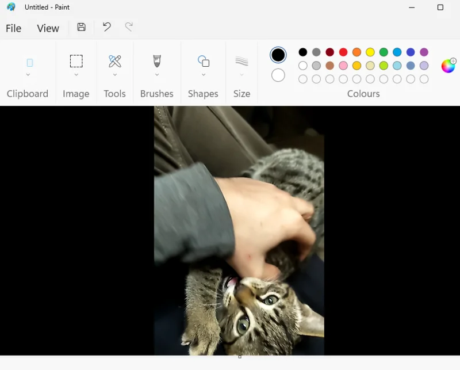Screen dimensions: 460x370
Task: Open the File menu
Action: (13, 28)
